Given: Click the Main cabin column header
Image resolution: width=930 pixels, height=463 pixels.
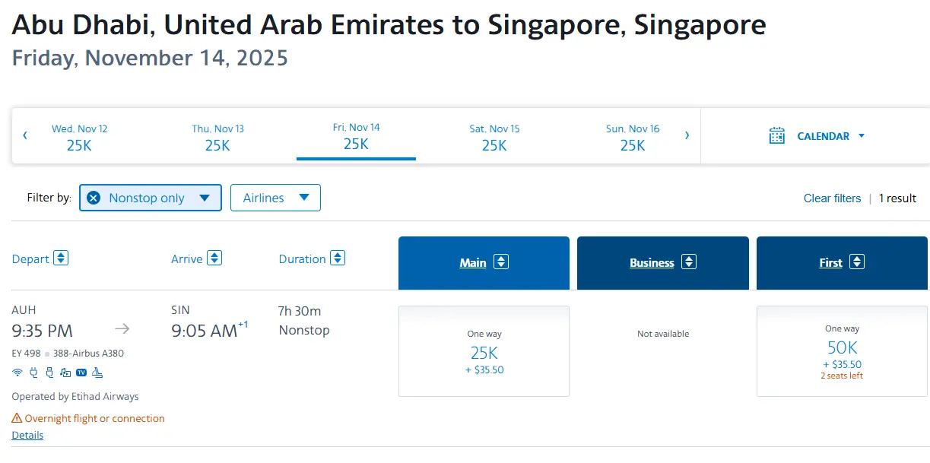Looking at the screenshot, I should (484, 263).
